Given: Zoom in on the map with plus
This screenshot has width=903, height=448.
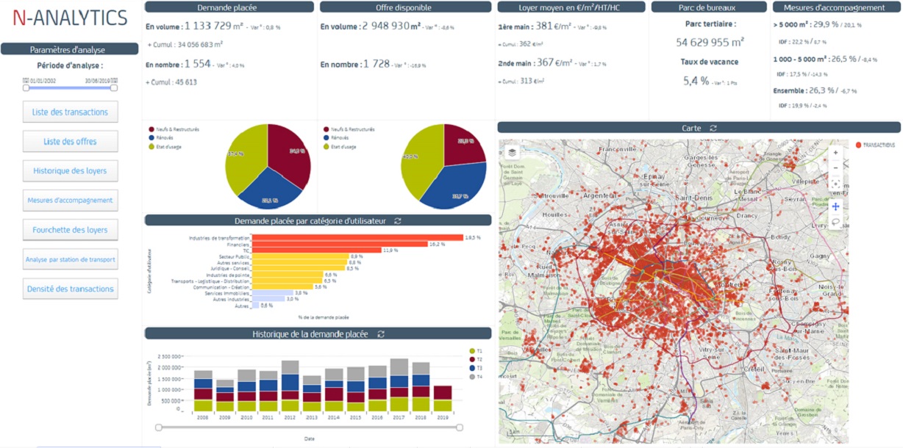Looking at the screenshot, I should click(835, 153).
